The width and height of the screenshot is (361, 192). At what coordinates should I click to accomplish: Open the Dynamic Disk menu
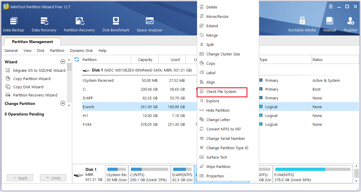82,50
